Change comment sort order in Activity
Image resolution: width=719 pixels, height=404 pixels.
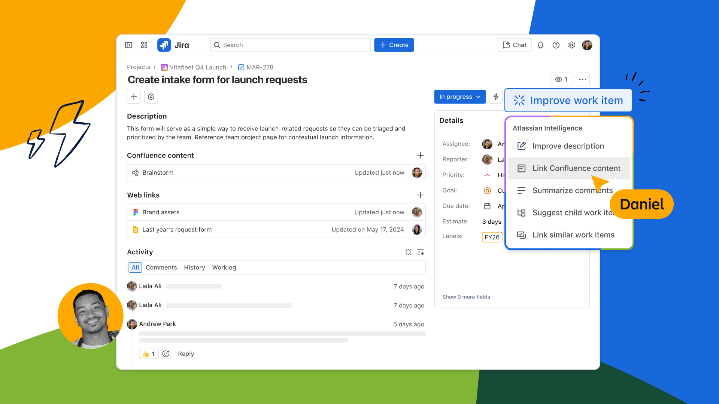pos(421,252)
